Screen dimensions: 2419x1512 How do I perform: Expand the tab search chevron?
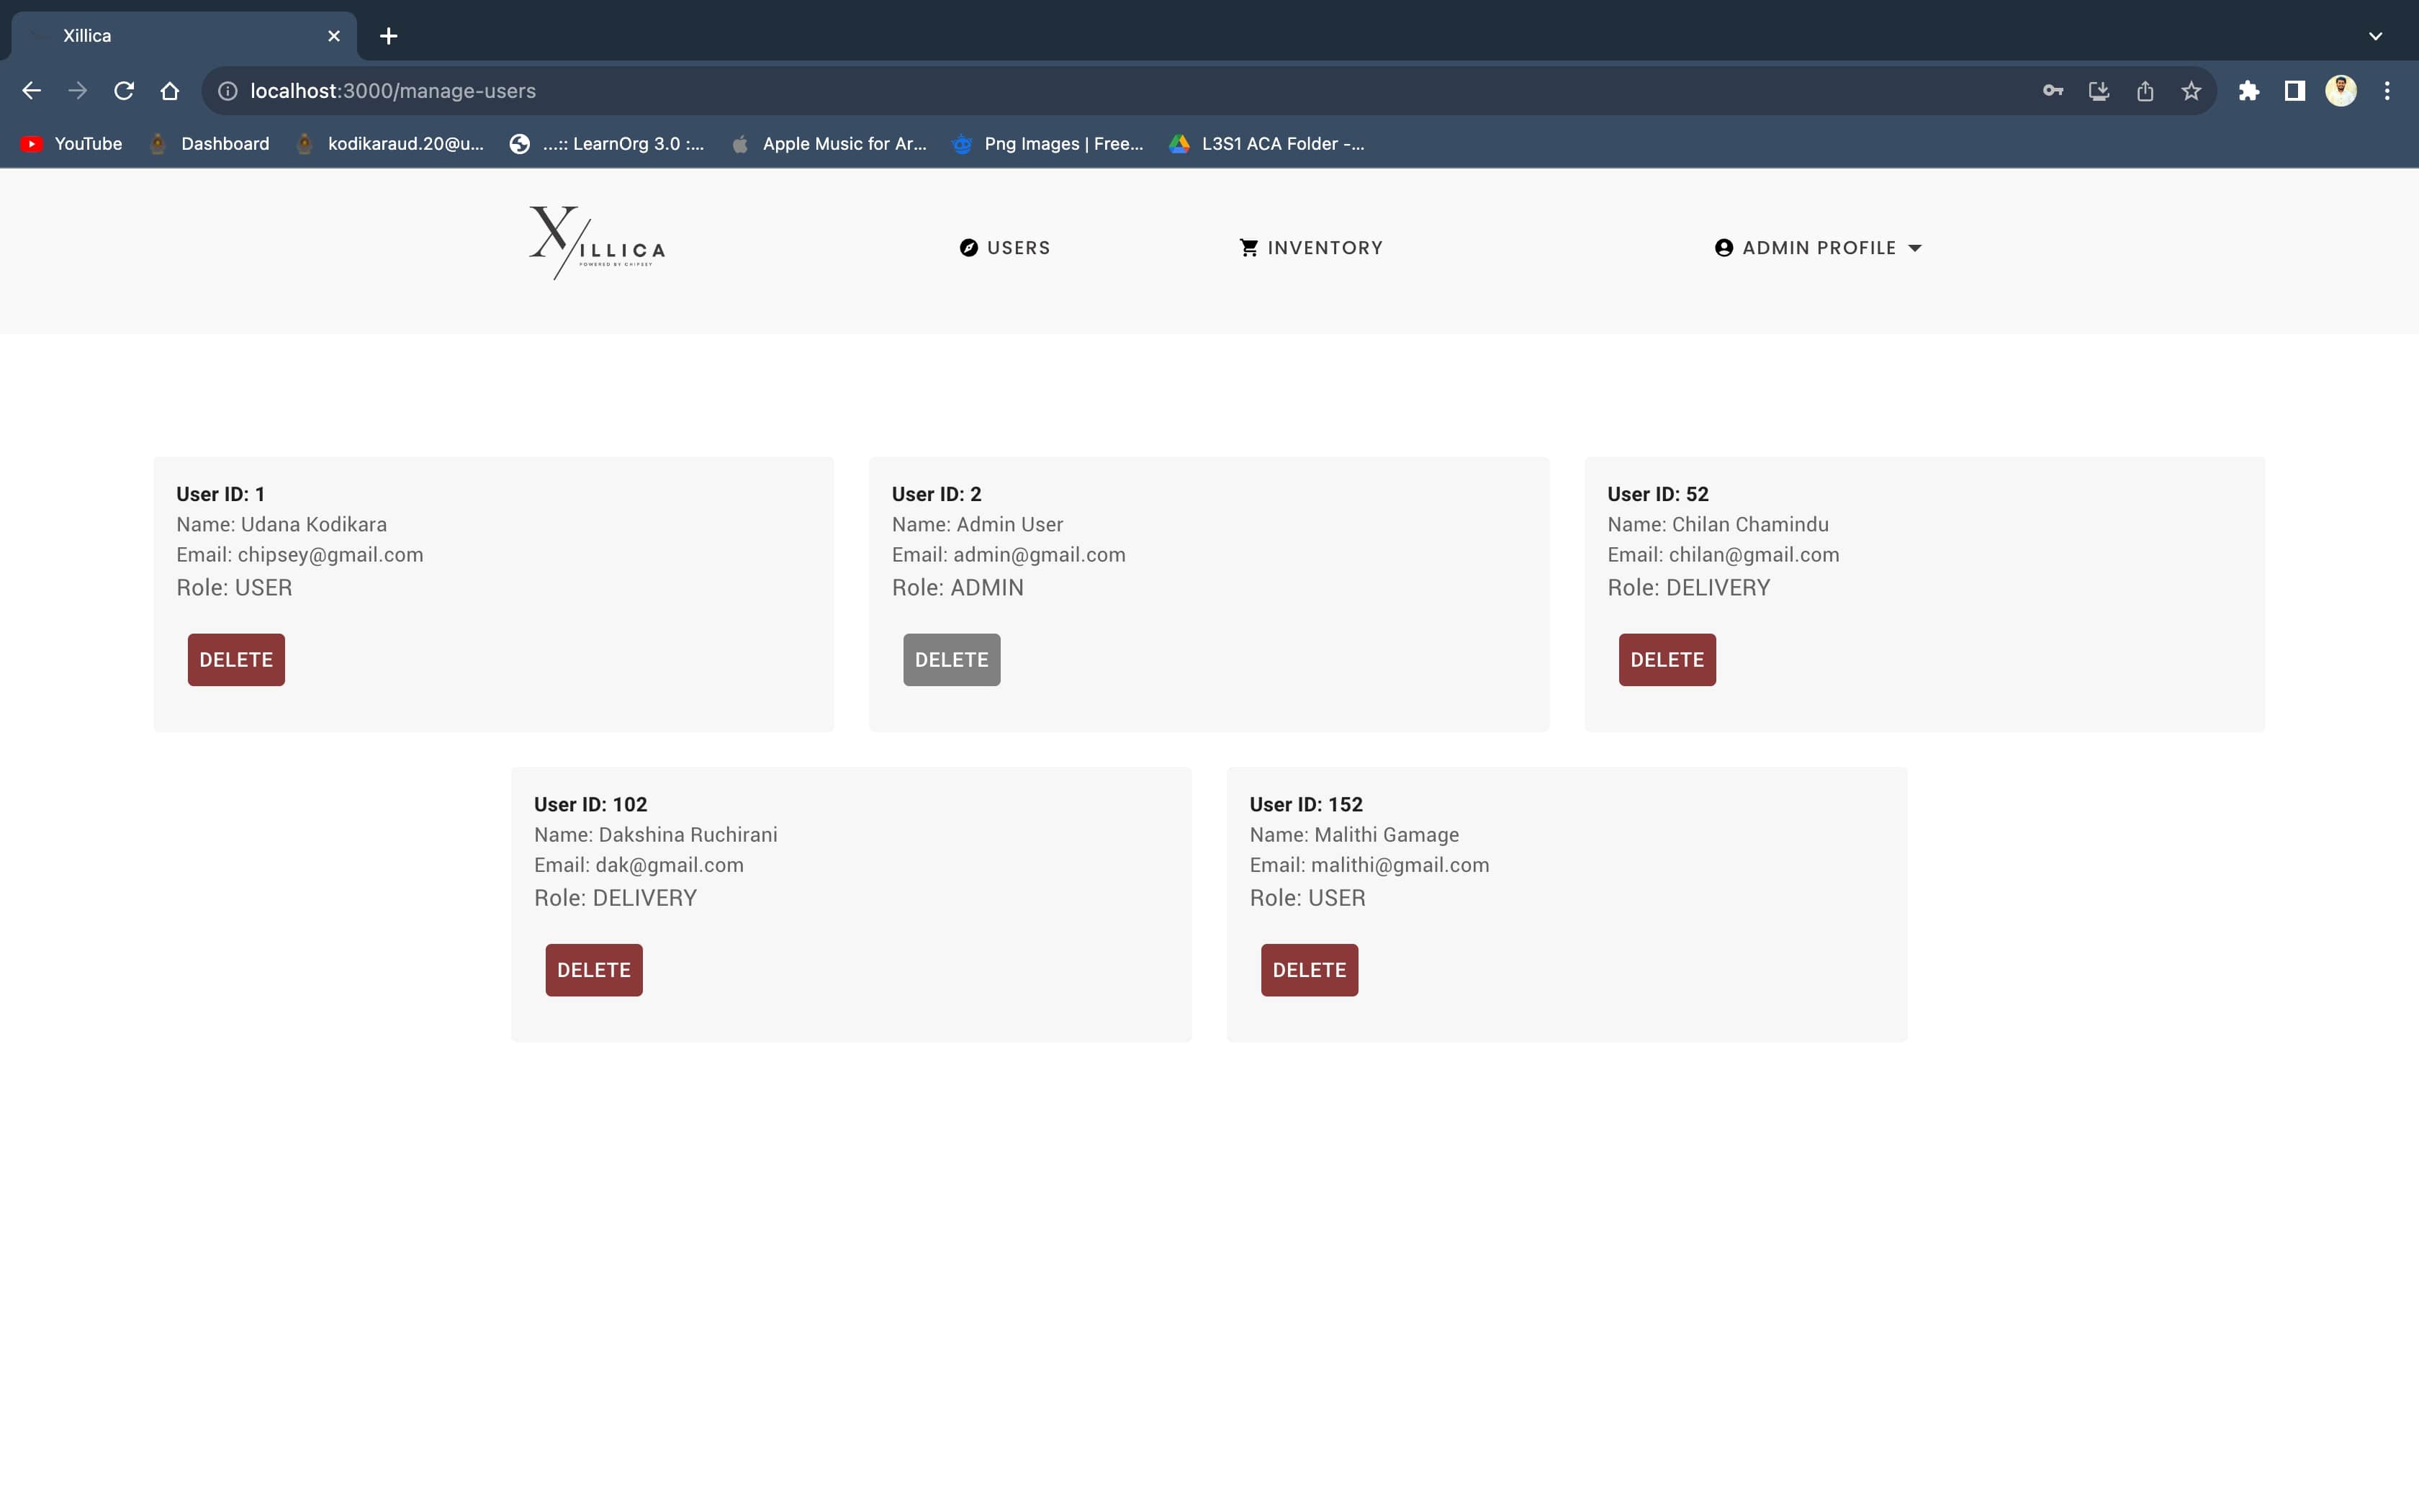(x=2375, y=36)
